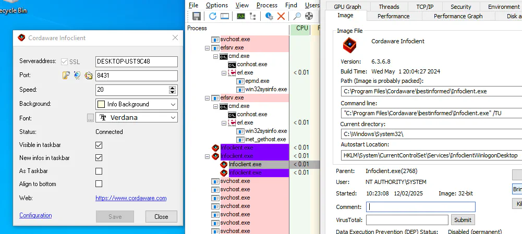Screen dimensions: 522x234
Task: Open the Info Background dropdown
Action: [x=173, y=104]
